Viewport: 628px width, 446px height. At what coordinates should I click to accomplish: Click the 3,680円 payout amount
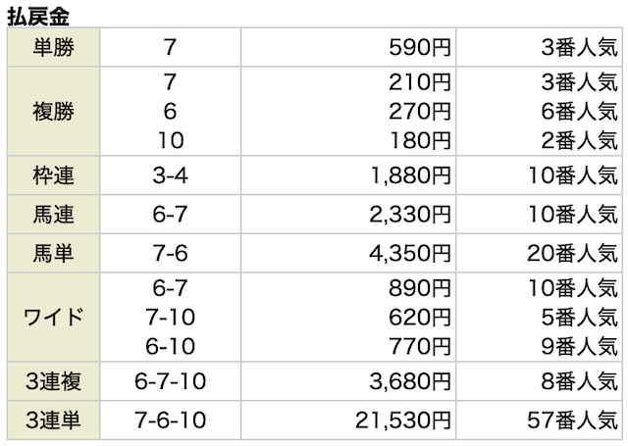[408, 383]
